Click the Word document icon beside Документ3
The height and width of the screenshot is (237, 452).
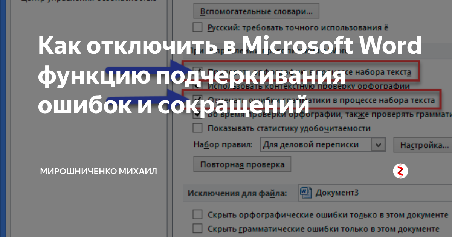[x=306, y=193]
